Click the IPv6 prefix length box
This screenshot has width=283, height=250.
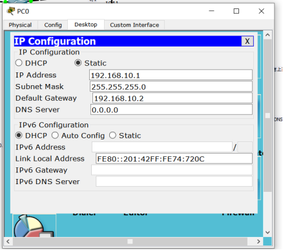pyautogui.click(x=245, y=147)
